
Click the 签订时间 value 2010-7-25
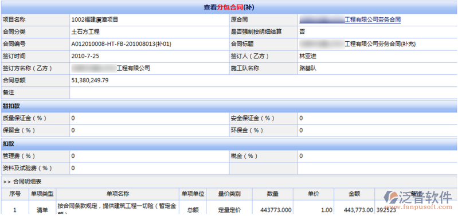(85, 56)
